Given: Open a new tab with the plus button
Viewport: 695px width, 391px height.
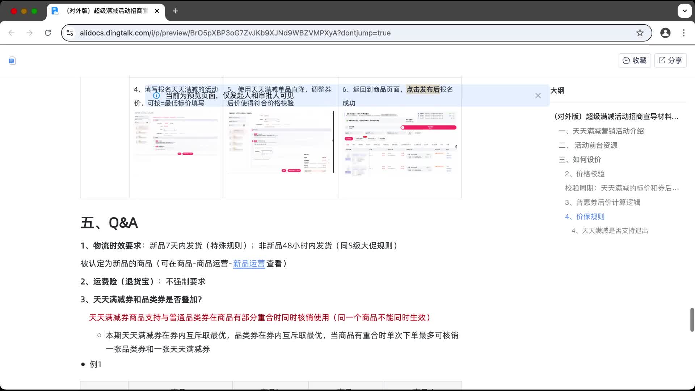Looking at the screenshot, I should [x=175, y=11].
